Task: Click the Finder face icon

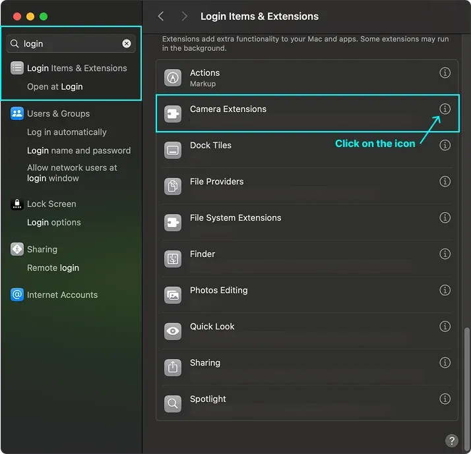Action: pyautogui.click(x=173, y=259)
